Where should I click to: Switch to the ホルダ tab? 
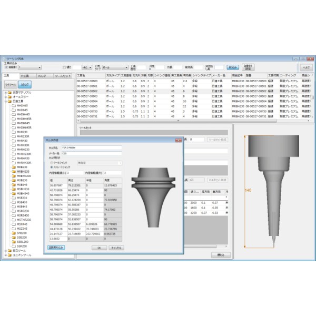point(45,76)
